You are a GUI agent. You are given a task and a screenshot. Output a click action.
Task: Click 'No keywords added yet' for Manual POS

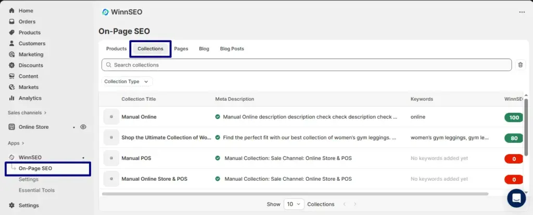click(439, 158)
